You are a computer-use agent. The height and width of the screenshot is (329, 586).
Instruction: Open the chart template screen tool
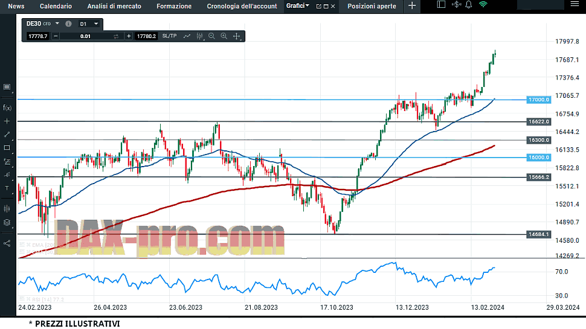click(x=7, y=87)
